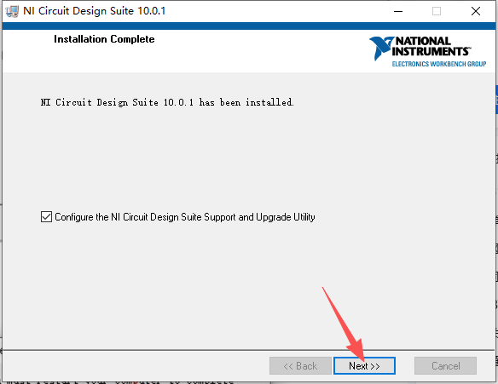
Task: Uncheck Configure Support and Upgrade Utility checkbox
Action: point(46,217)
